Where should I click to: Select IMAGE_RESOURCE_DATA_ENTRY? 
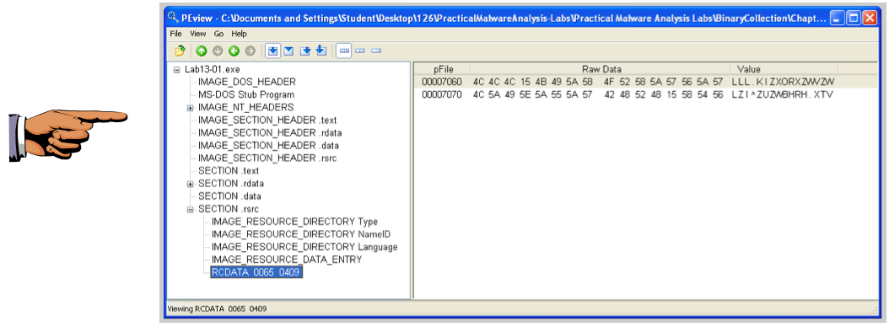coord(286,260)
